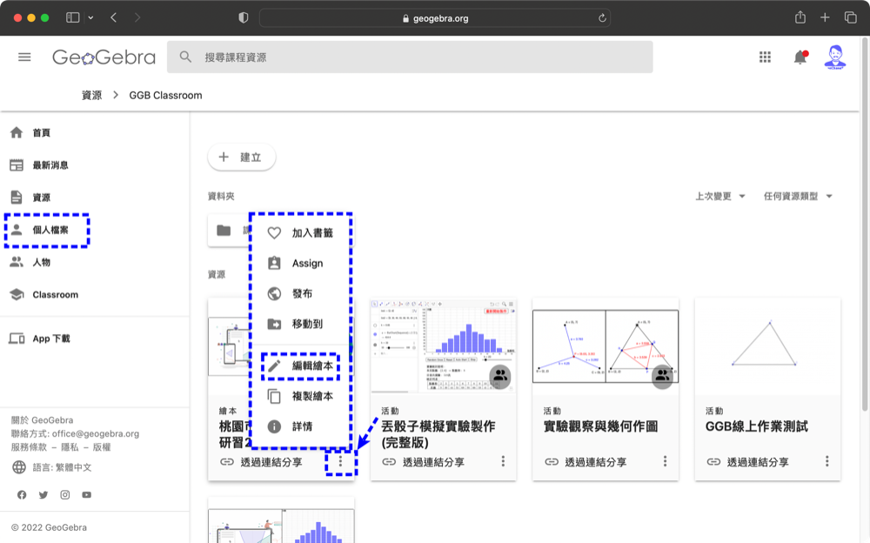Click link icon on GGB線上作業測試 card

click(713, 462)
